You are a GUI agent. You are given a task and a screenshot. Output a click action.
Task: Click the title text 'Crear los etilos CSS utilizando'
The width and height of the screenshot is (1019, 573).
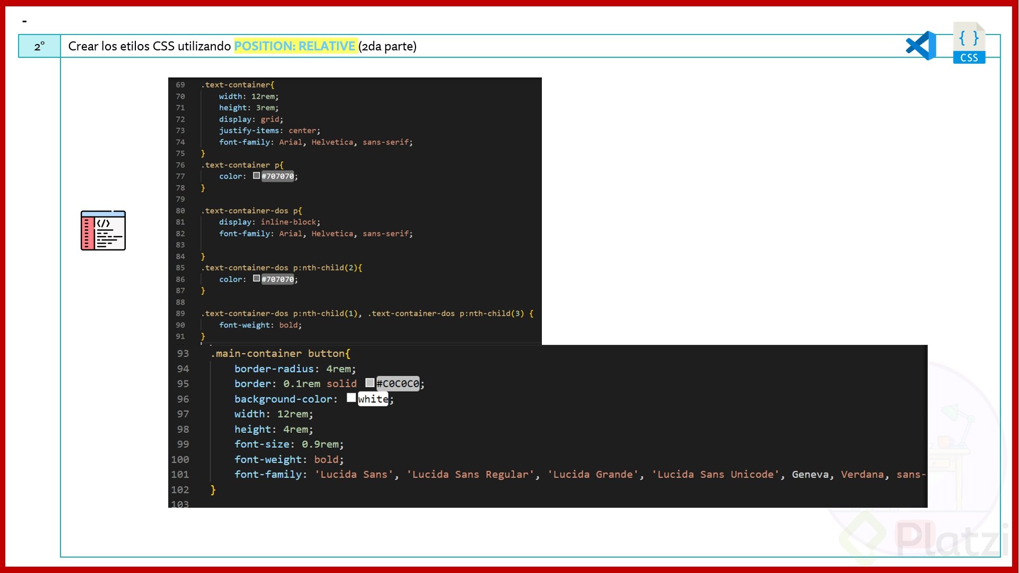click(x=149, y=46)
